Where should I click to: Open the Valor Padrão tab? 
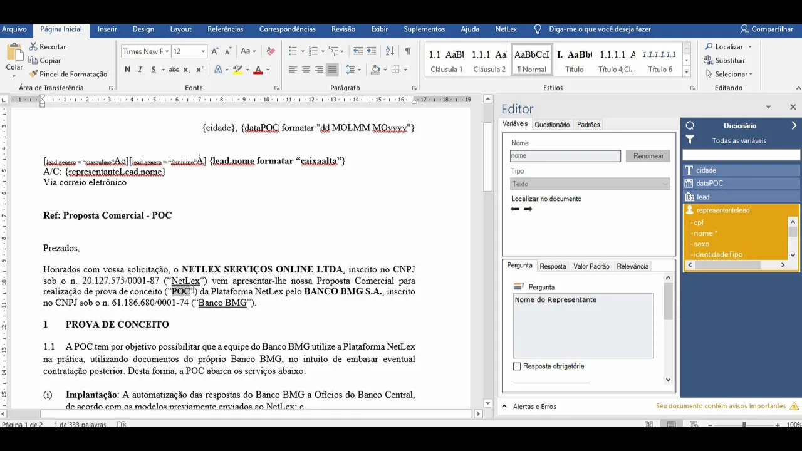click(x=591, y=266)
